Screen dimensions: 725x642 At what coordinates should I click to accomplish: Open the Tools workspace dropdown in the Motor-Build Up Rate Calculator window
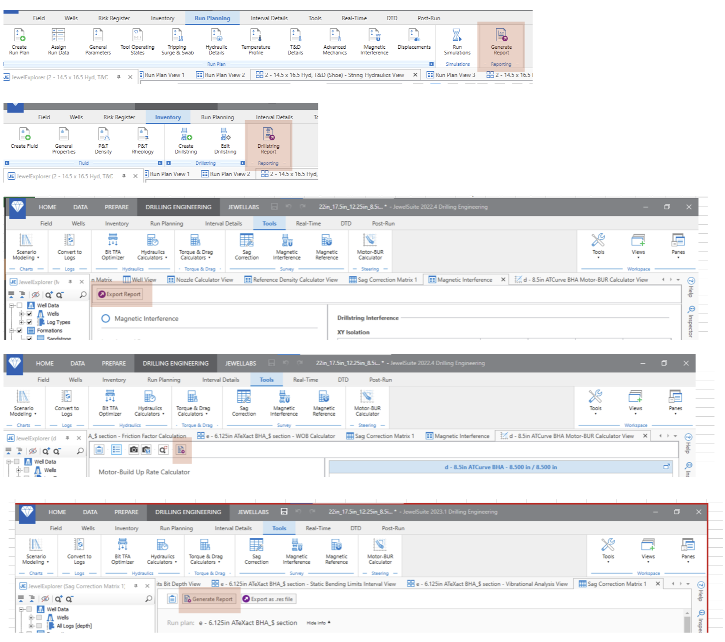(x=595, y=402)
